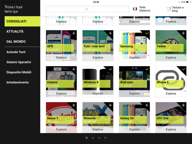Tap the Esplora button under GPS
The image size is (192, 144).
click(61, 58)
